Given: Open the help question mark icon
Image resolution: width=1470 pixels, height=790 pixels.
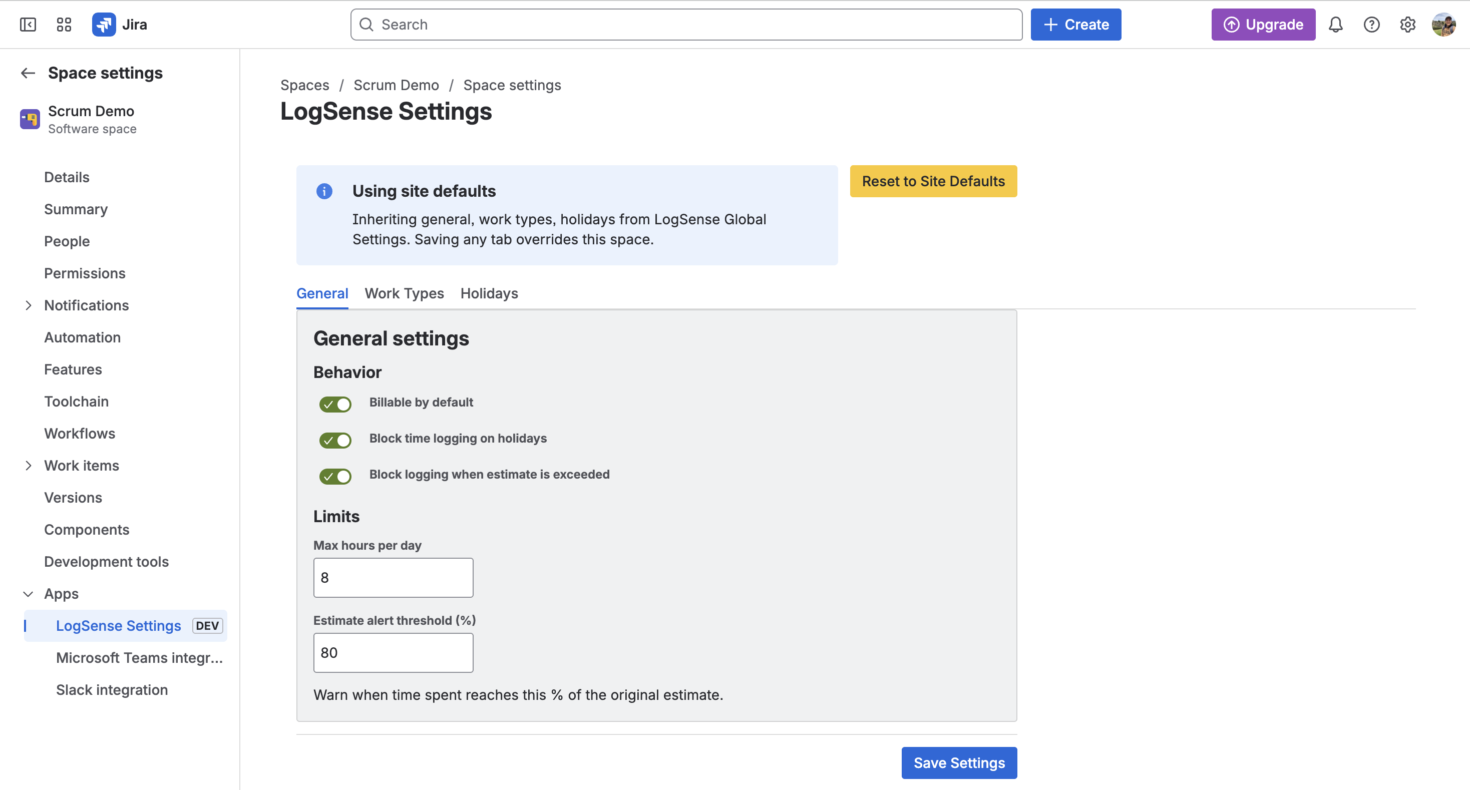Looking at the screenshot, I should tap(1371, 25).
